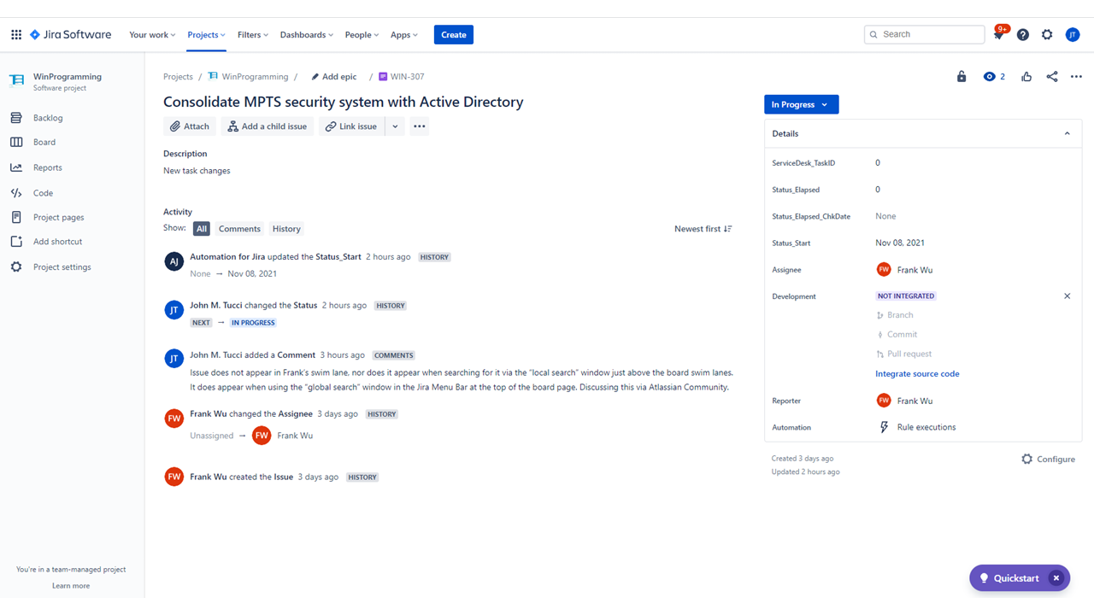The width and height of the screenshot is (1094, 615).
Task: Open the Your work dropdown
Action: (x=152, y=35)
